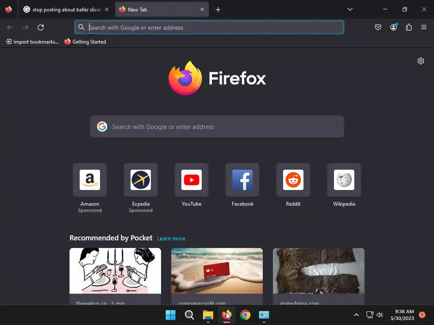Click the page's central Google search box
The width and height of the screenshot is (434, 325).
(217, 127)
